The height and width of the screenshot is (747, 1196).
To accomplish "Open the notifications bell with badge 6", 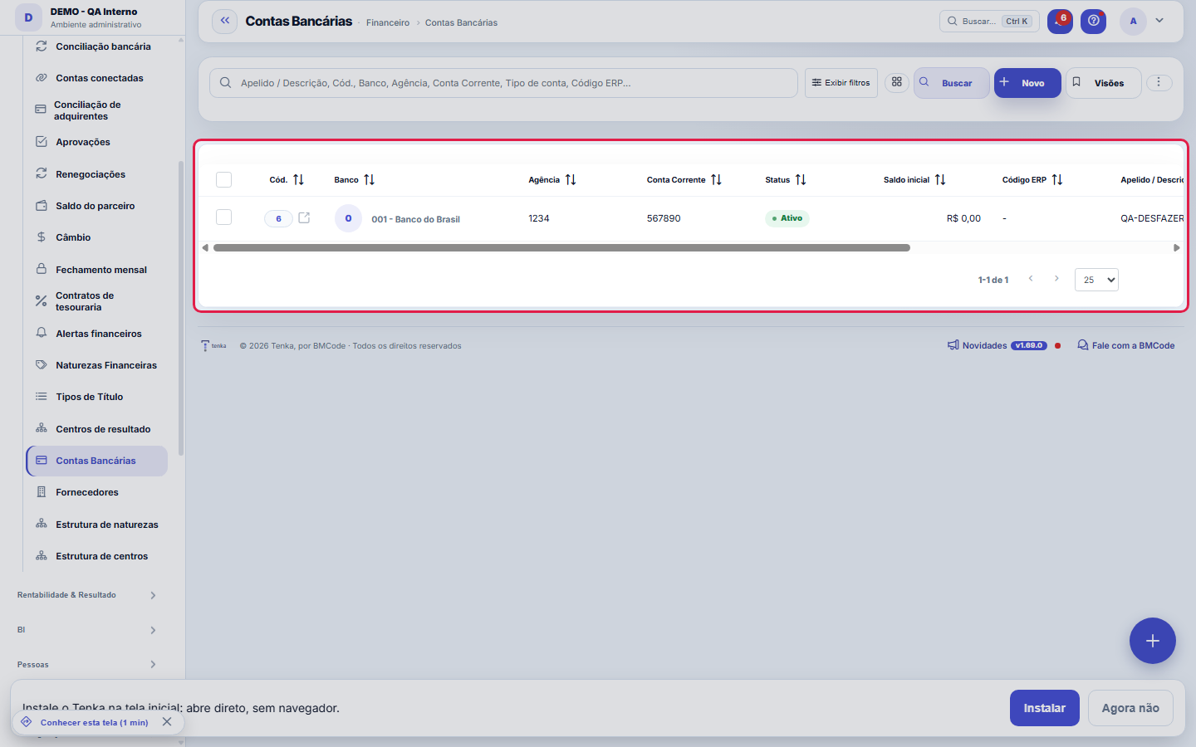I will (1060, 22).
